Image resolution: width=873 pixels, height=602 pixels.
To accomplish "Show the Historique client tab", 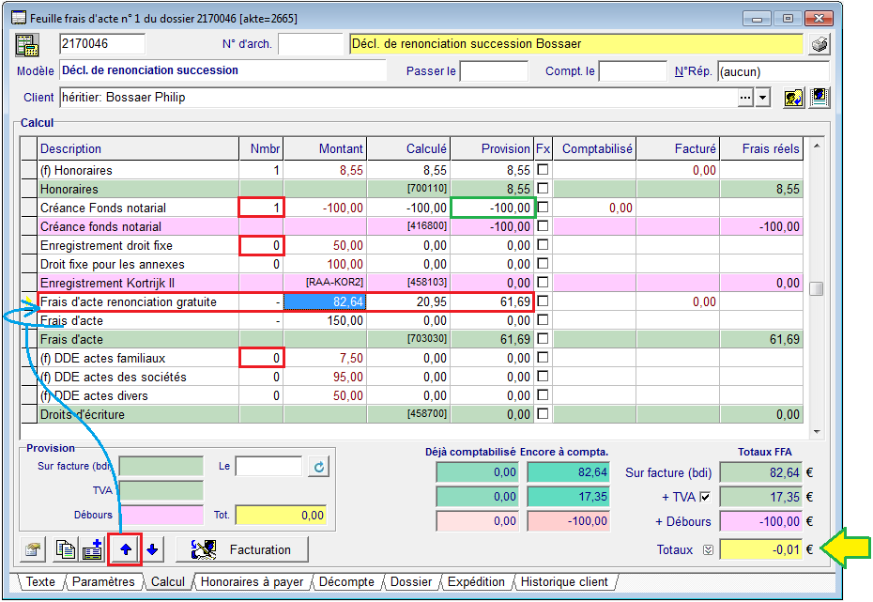I will [x=564, y=582].
